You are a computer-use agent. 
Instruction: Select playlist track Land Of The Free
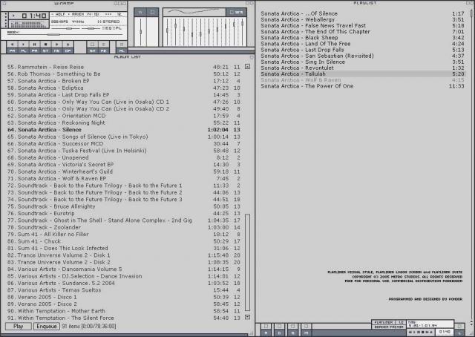point(363,44)
